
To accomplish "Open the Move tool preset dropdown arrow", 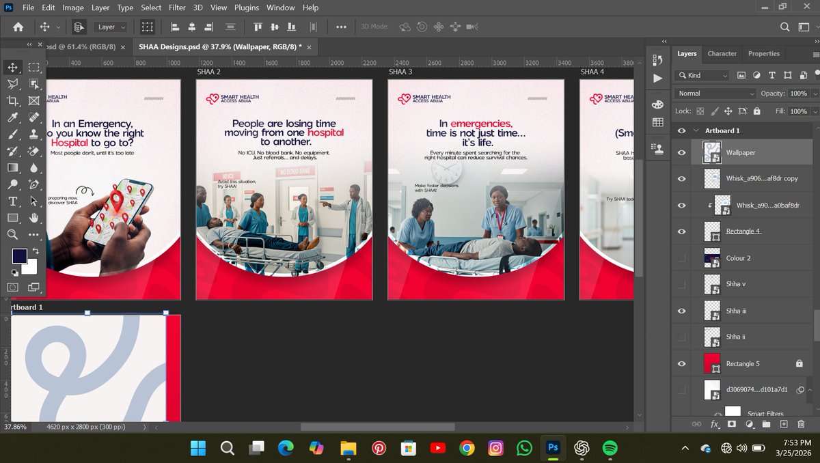I will pyautogui.click(x=58, y=27).
